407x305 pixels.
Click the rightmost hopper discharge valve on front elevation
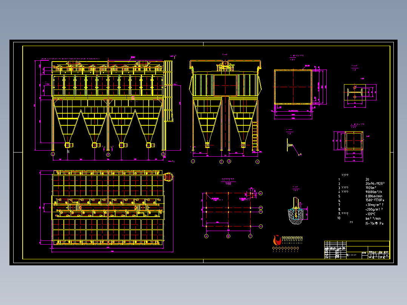[x=150, y=145]
